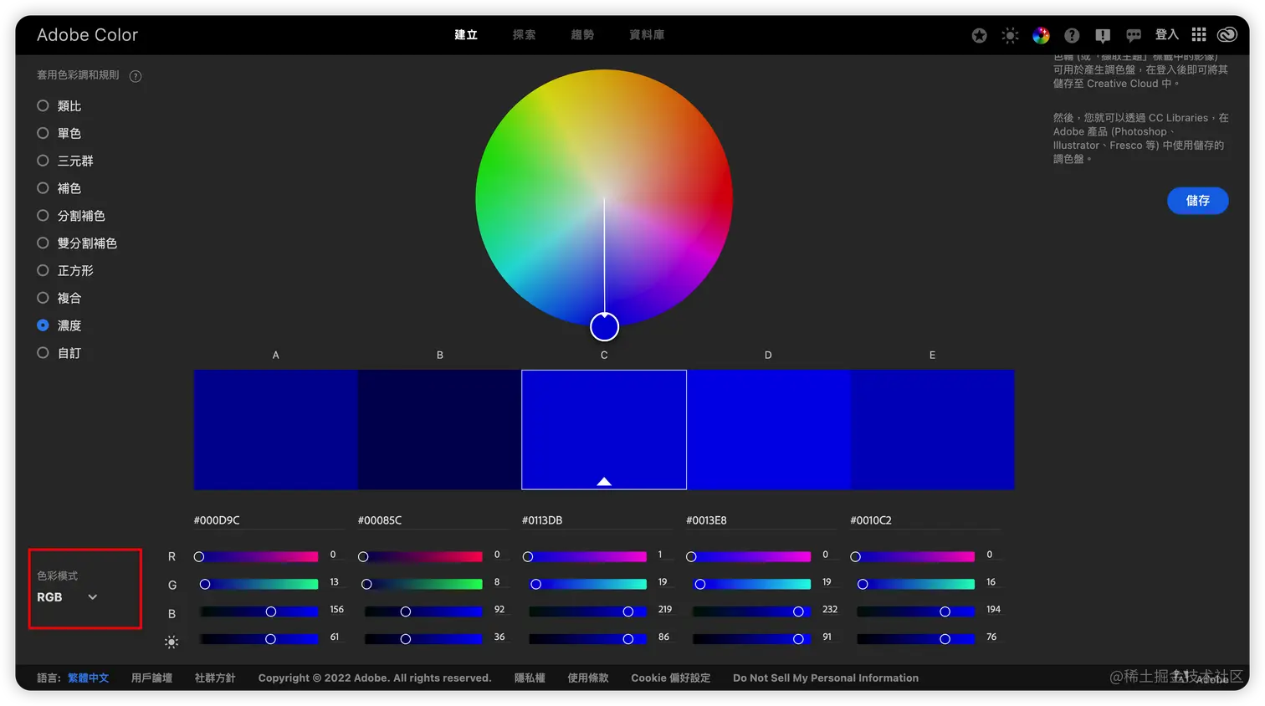This screenshot has width=1265, height=706.
Task: Select the 單色 harmony rule
Action: click(x=59, y=133)
